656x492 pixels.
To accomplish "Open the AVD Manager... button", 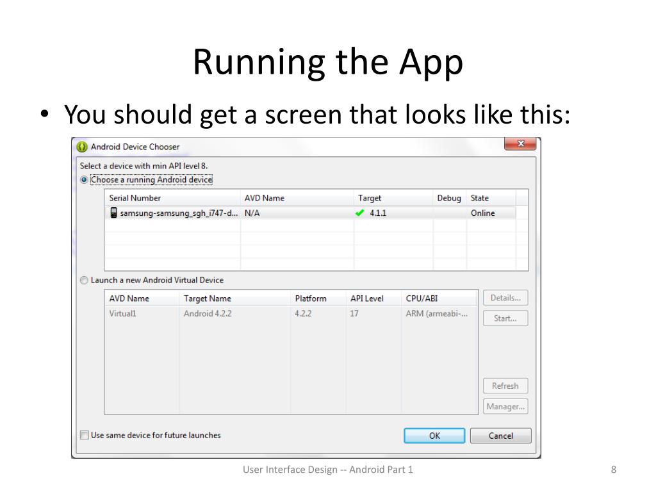I will [x=505, y=406].
